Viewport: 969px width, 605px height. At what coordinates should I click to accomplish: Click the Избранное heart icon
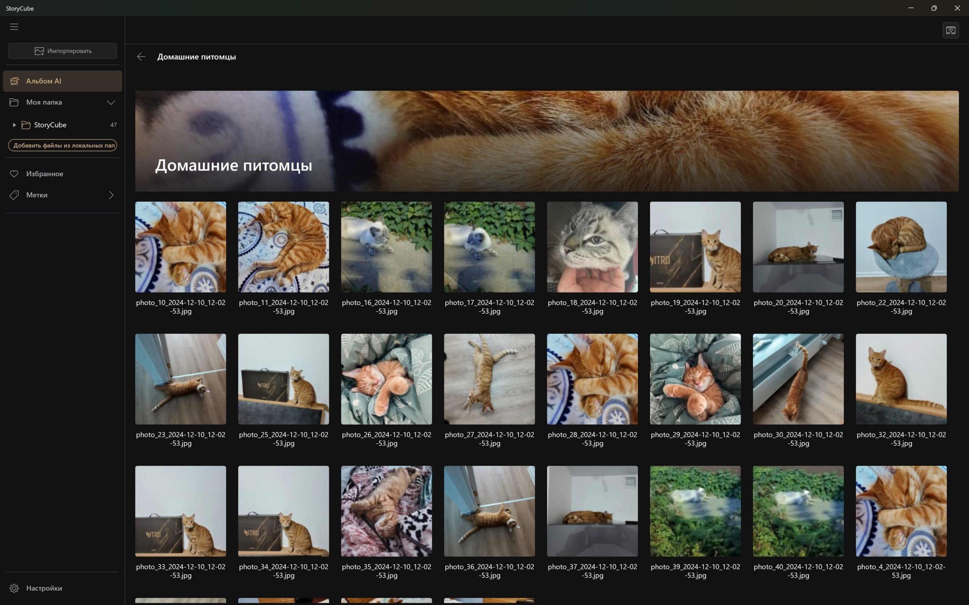14,174
